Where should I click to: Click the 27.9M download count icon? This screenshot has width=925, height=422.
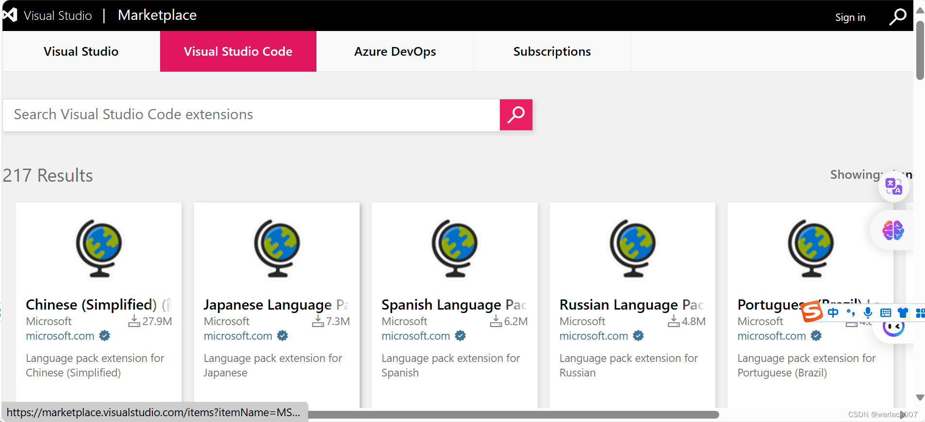(134, 321)
